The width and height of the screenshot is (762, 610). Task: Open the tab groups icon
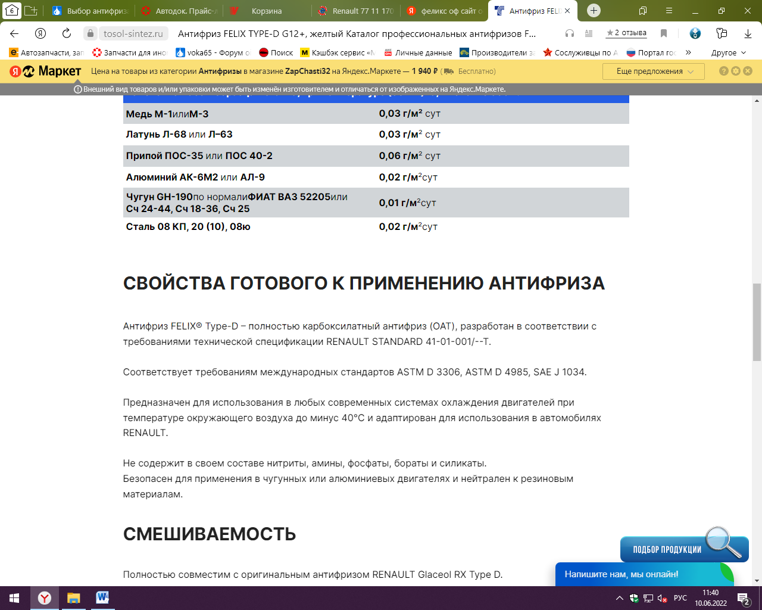(x=30, y=11)
